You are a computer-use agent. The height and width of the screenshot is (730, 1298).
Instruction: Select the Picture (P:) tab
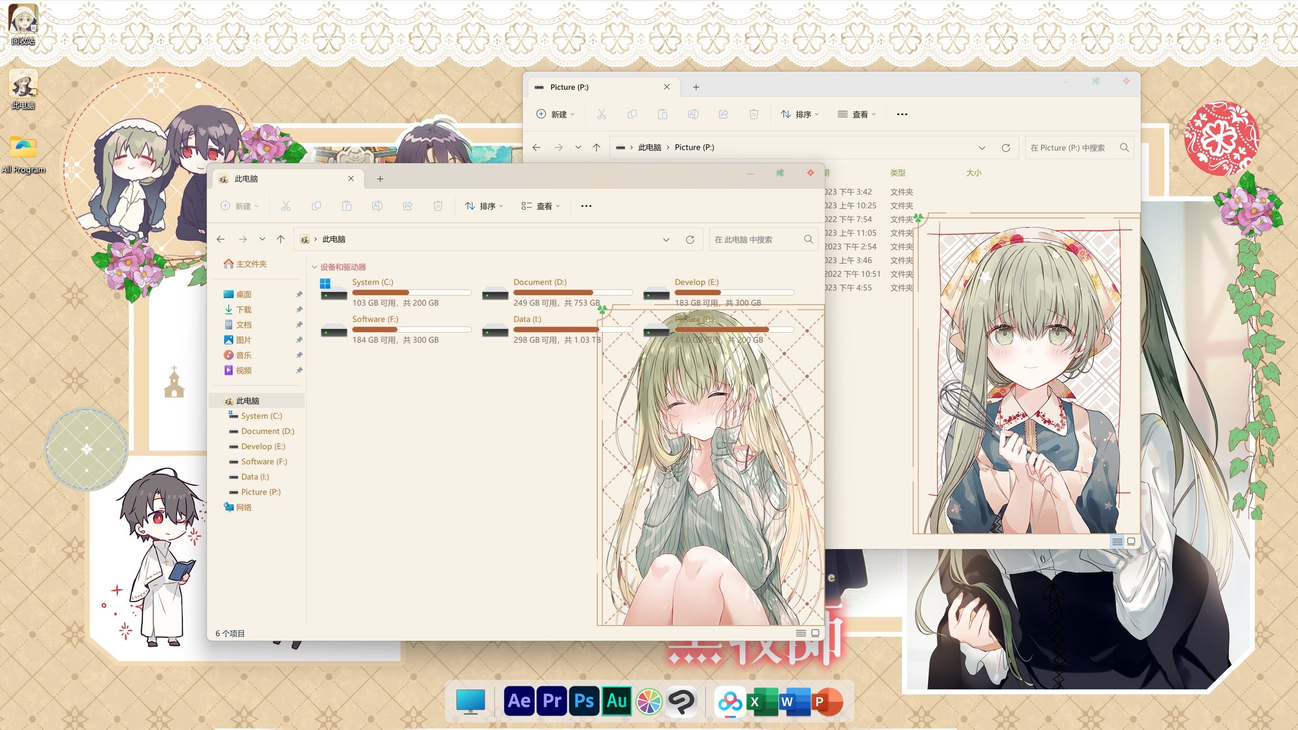pos(603,87)
